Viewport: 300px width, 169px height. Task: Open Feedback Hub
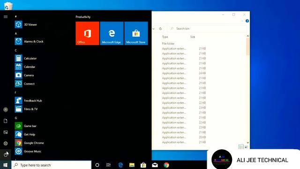tap(28, 100)
